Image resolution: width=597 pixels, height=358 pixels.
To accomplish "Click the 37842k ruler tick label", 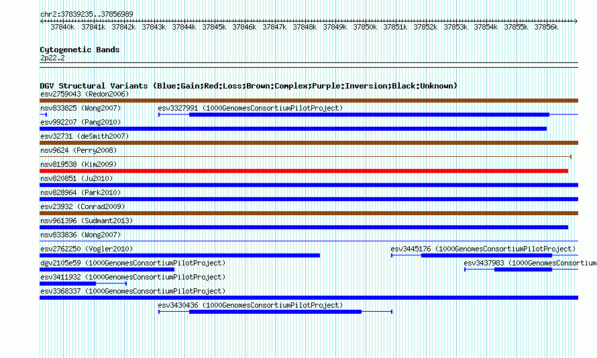I will click(123, 27).
